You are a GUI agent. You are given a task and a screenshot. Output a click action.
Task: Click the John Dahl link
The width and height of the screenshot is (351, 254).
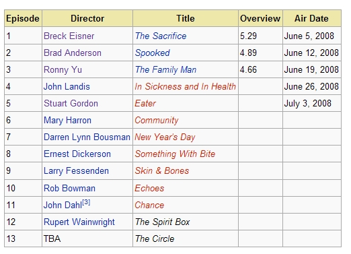pos(63,205)
